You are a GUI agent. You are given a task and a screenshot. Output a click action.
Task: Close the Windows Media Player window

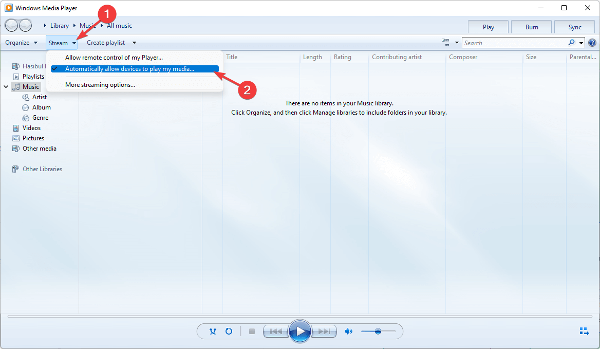(588, 8)
